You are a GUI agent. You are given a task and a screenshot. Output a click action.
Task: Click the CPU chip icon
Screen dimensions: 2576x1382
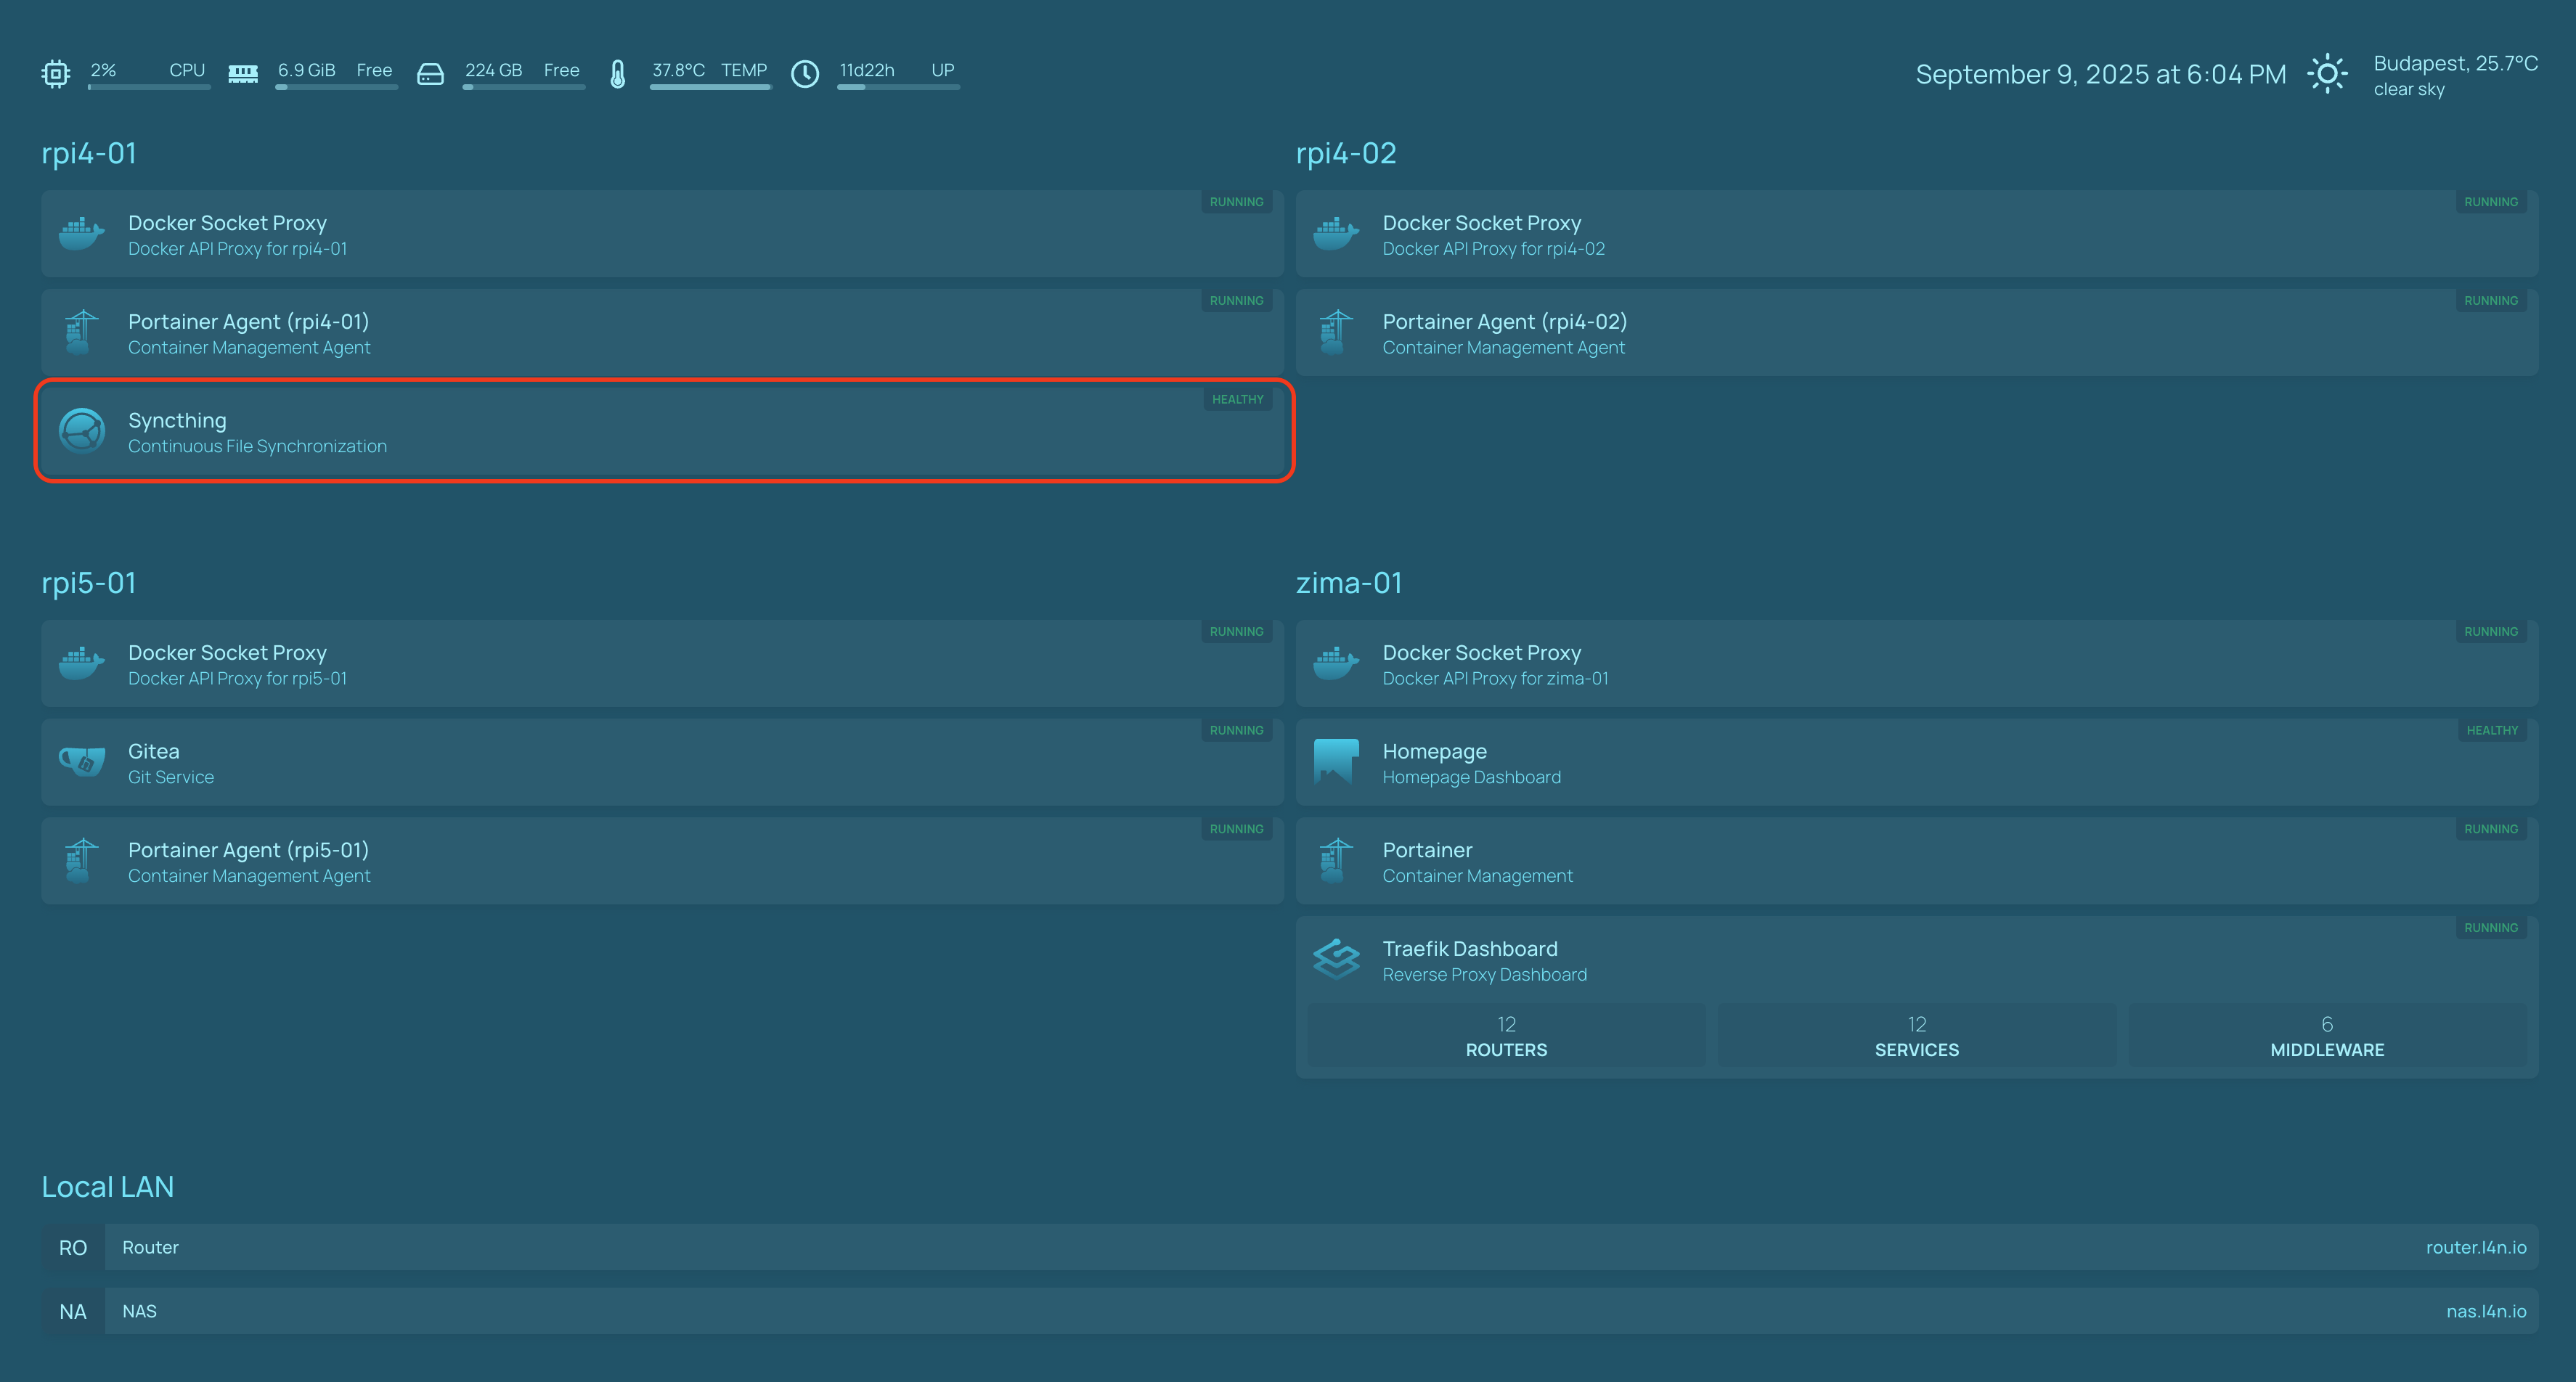(56, 74)
